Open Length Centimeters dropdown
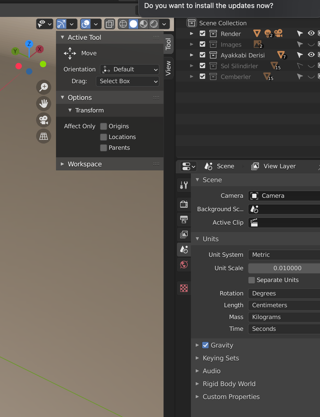 284,305
